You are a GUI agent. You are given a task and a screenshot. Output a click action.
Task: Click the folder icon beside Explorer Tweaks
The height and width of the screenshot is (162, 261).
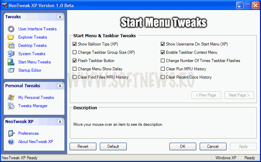(x=11, y=37)
